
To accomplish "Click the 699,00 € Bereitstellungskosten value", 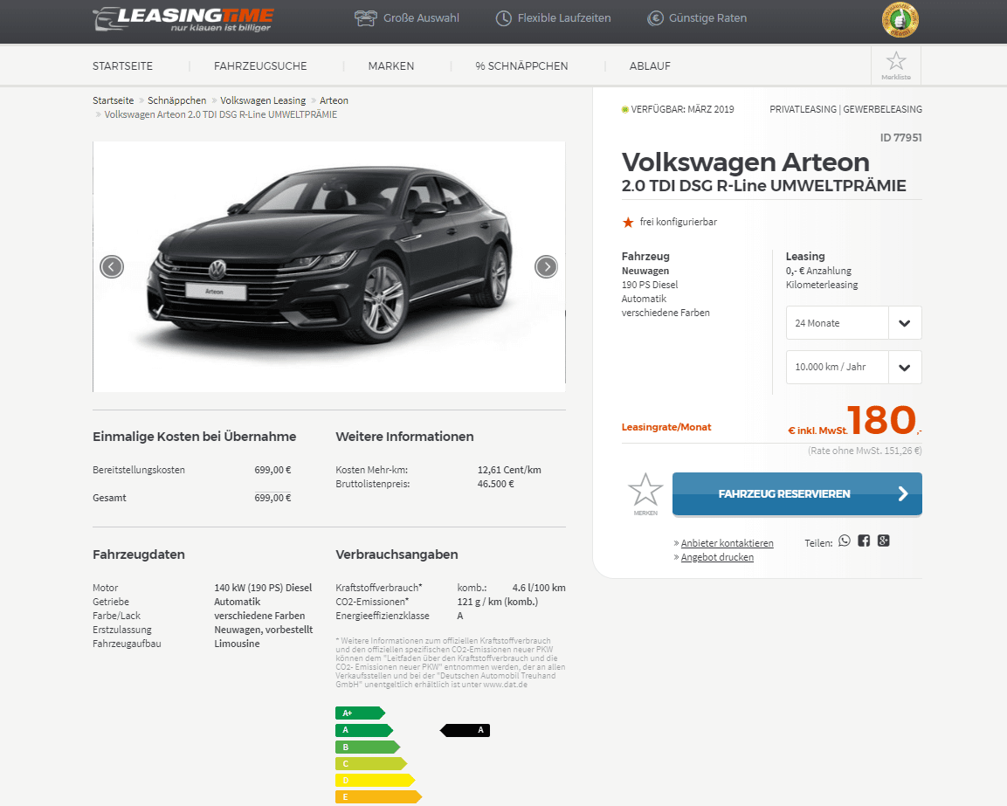I will (x=272, y=470).
